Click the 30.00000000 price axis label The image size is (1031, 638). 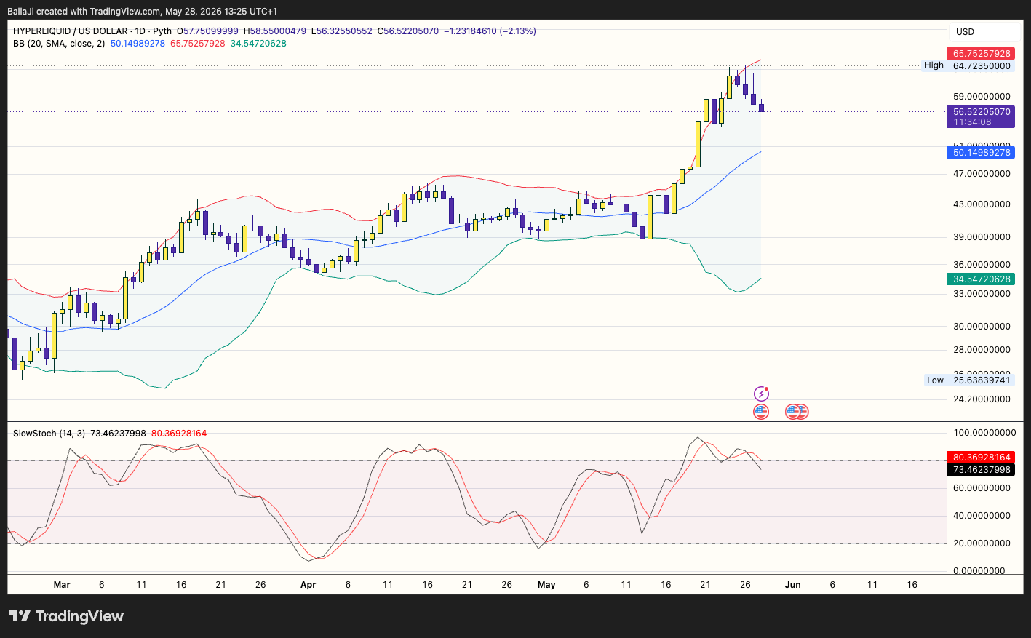click(982, 327)
